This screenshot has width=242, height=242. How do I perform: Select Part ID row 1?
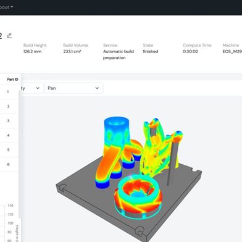pos(9,92)
